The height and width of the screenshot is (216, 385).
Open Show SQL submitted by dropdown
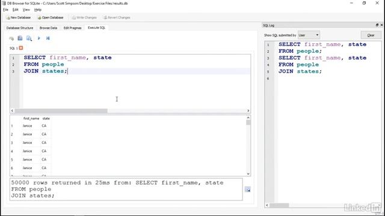[309, 35]
